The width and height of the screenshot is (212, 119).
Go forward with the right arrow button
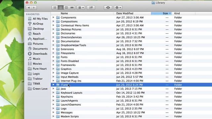point(34,8)
